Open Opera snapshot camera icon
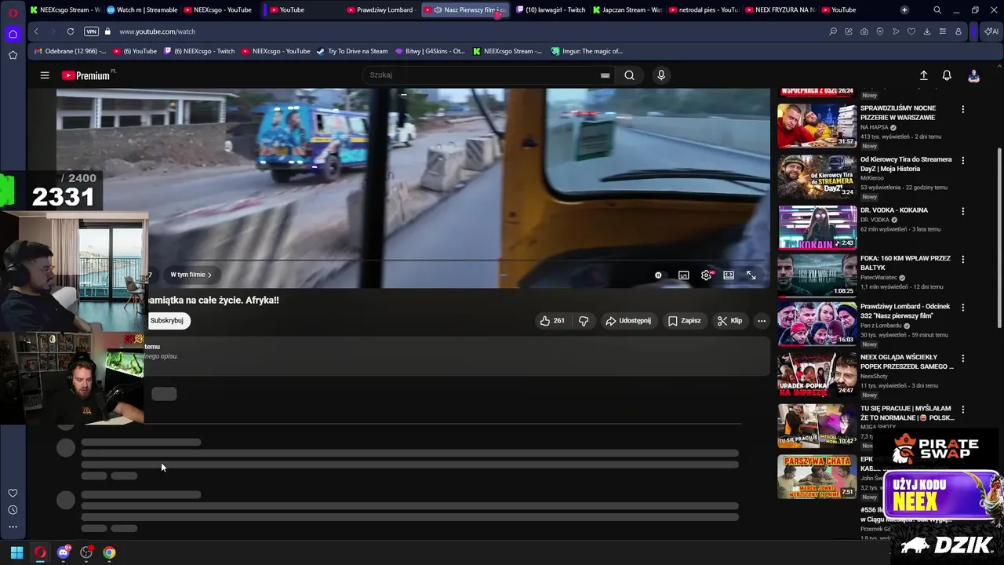This screenshot has width=1004, height=565. click(x=864, y=31)
